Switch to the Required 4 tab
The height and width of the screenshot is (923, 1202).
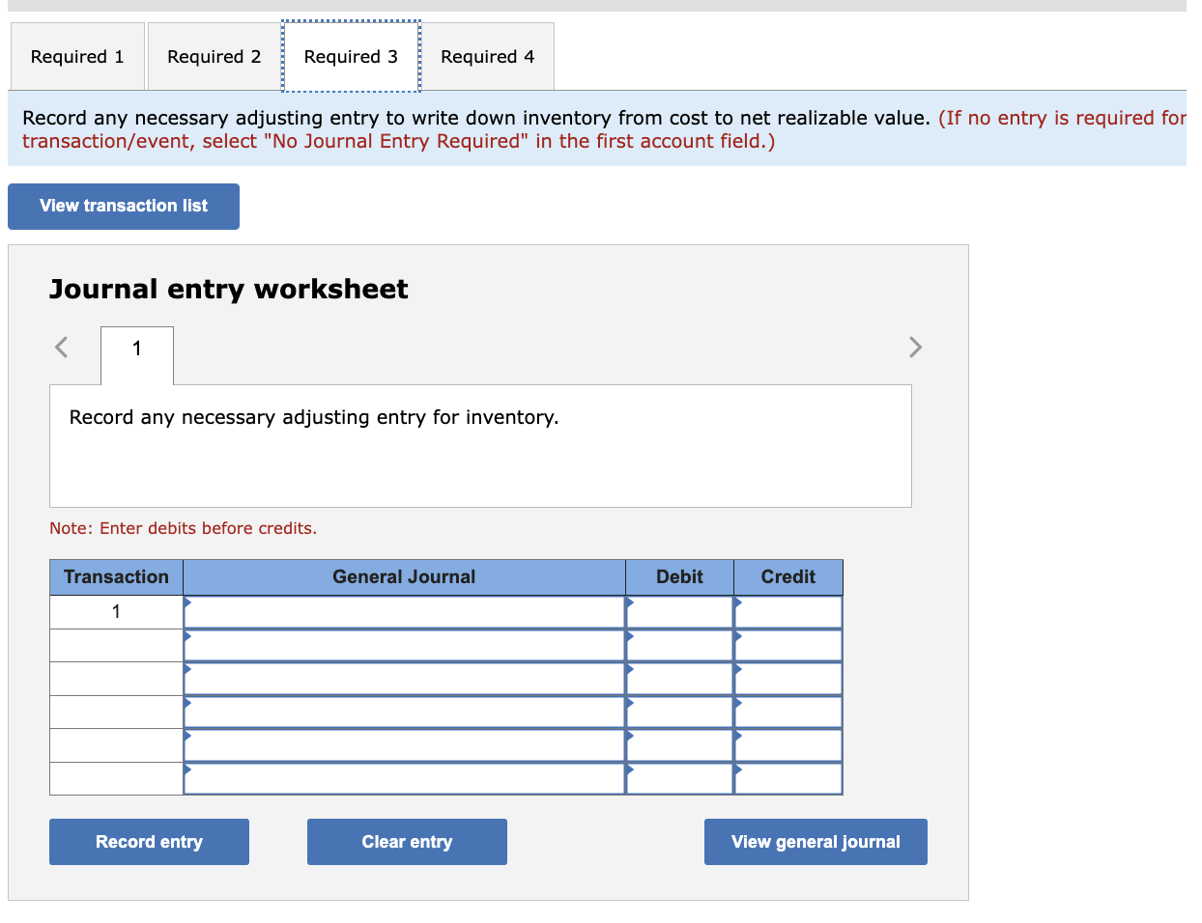[488, 56]
